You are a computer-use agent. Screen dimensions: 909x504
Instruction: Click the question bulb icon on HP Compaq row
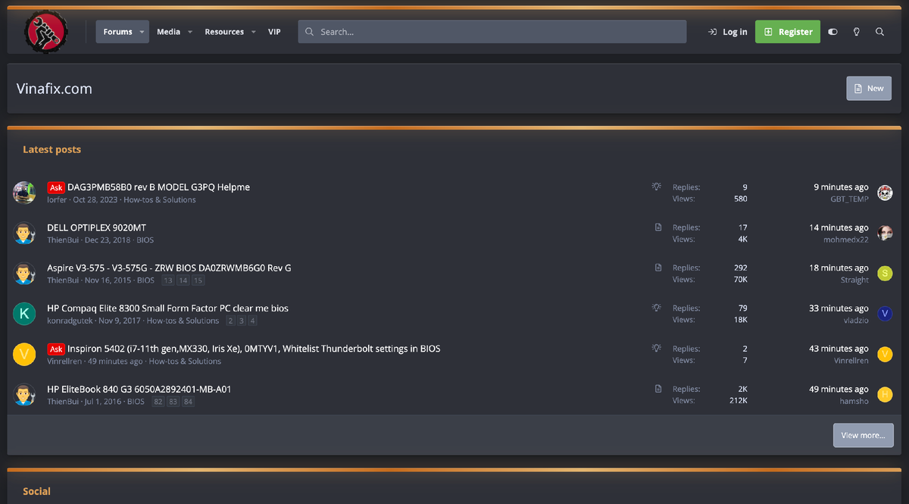657,308
